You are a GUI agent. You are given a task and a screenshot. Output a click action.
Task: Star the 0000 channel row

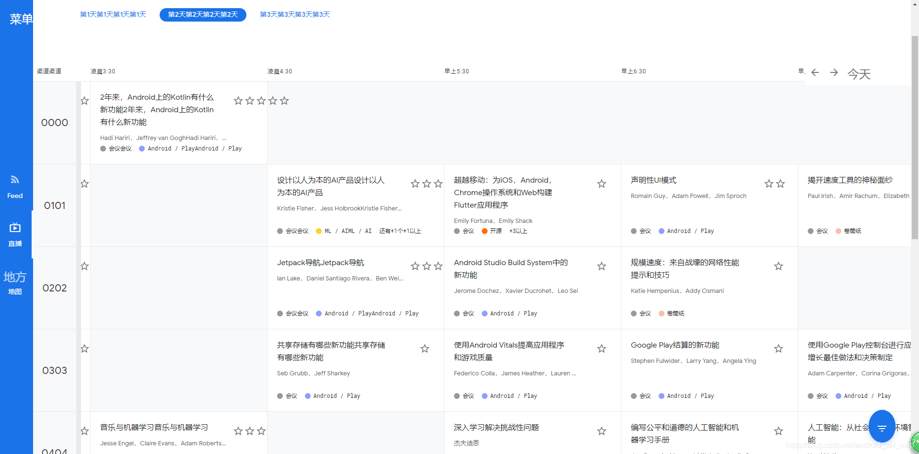[85, 101]
